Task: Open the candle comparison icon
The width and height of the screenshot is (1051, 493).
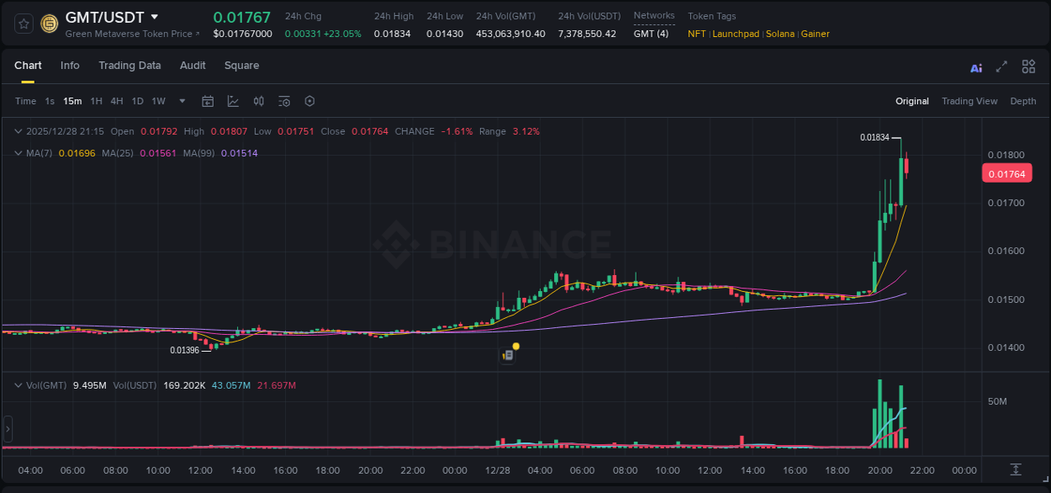Action: pos(260,101)
